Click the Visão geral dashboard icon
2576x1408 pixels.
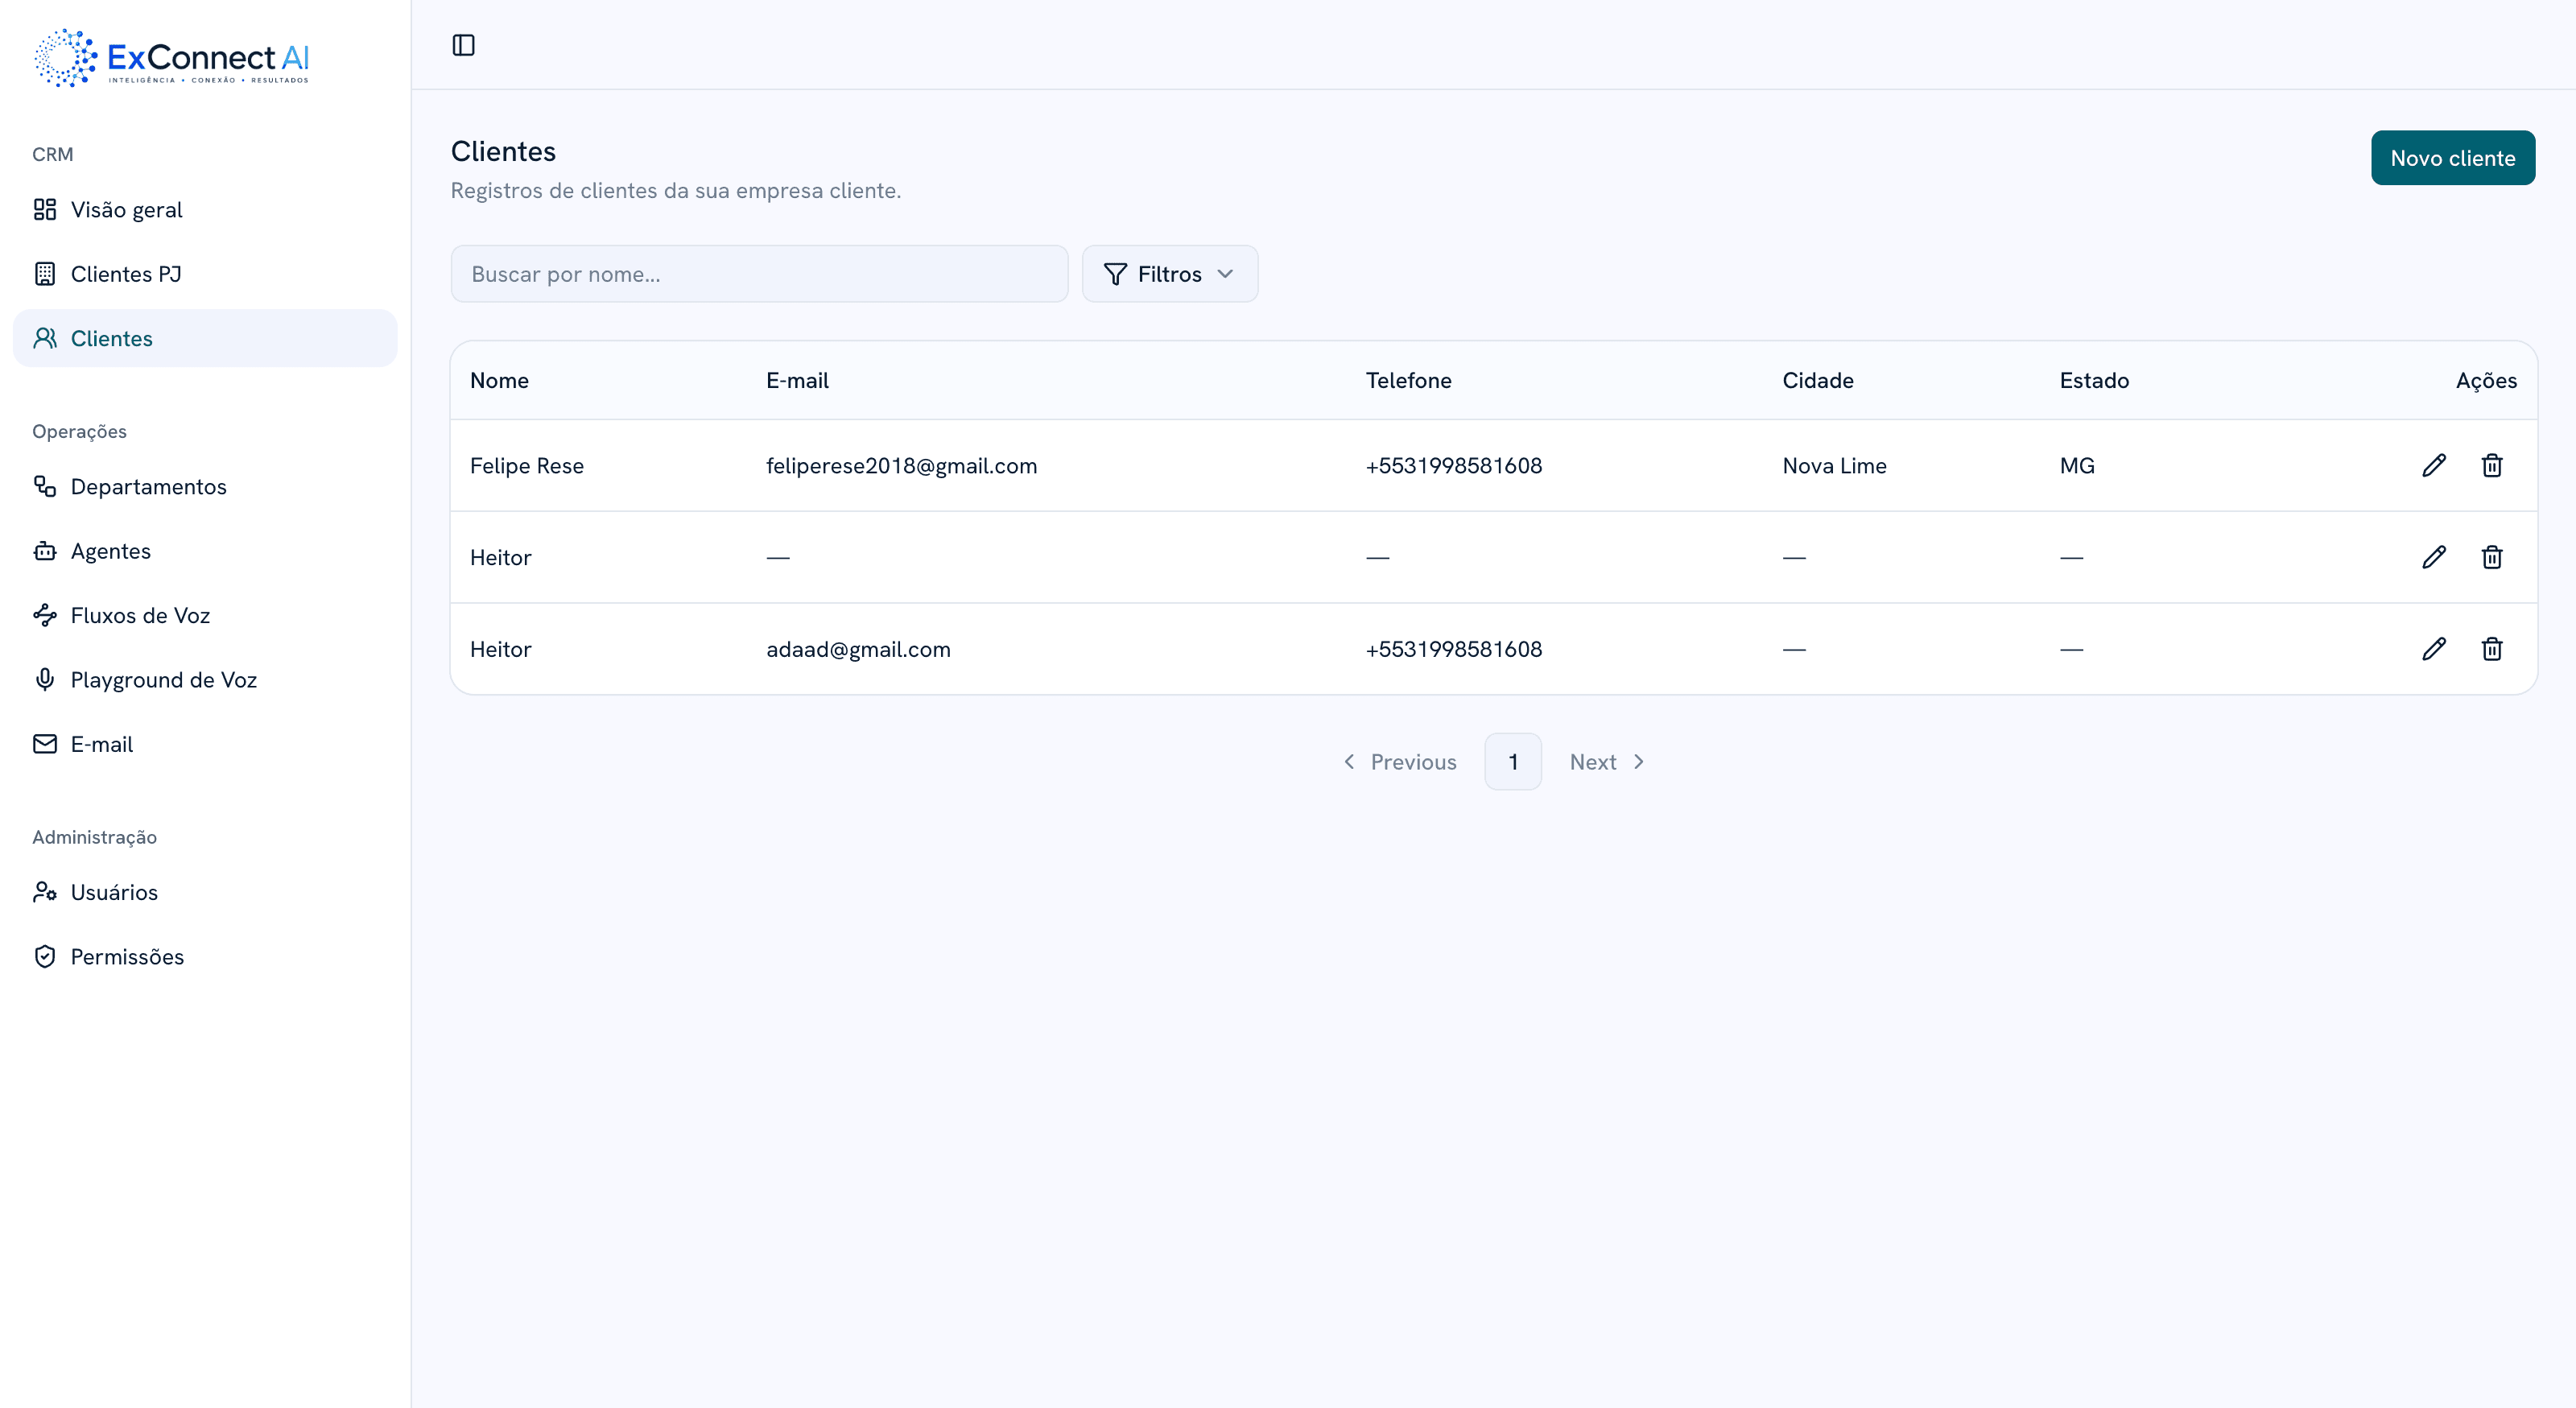(45, 209)
